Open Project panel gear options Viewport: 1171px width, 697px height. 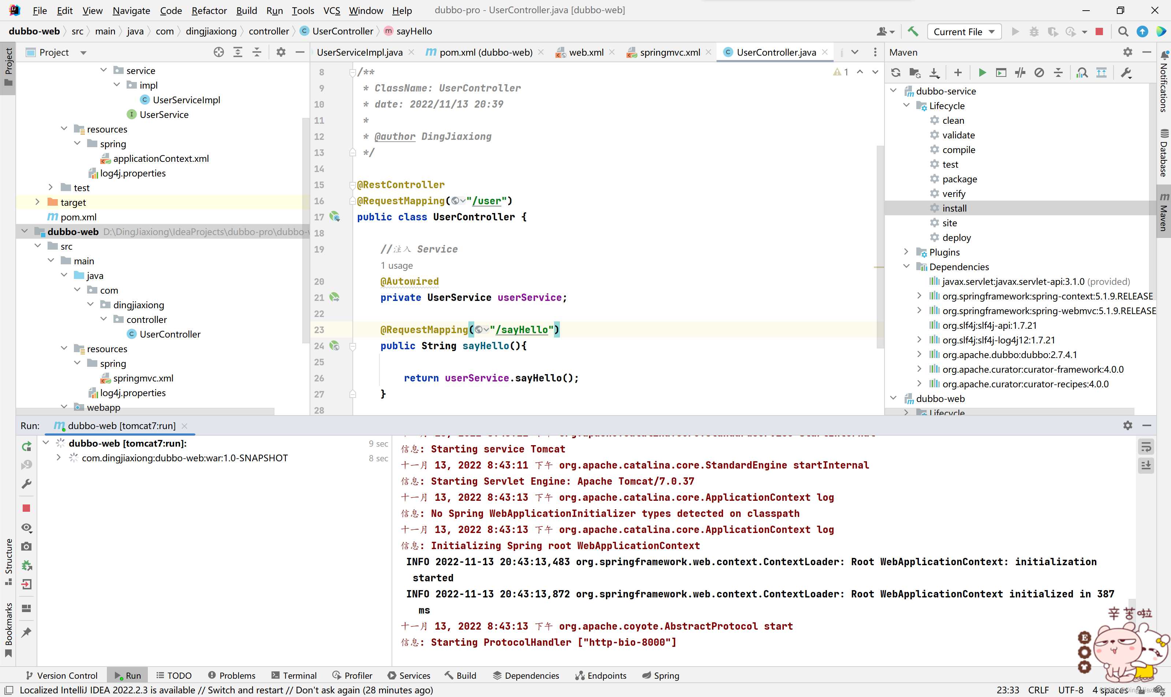point(281,52)
